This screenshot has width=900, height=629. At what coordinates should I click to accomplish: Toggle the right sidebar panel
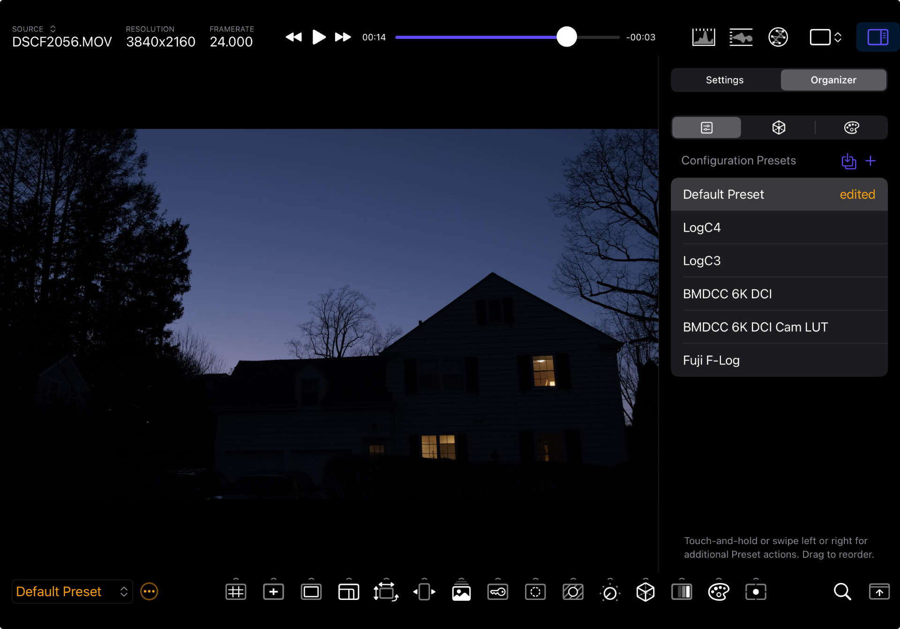coord(877,37)
